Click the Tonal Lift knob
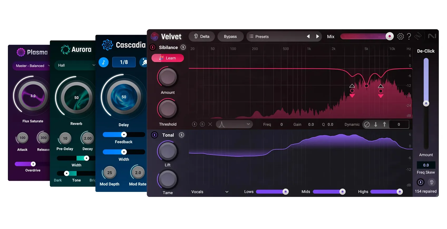447x229 pixels. 168,151
